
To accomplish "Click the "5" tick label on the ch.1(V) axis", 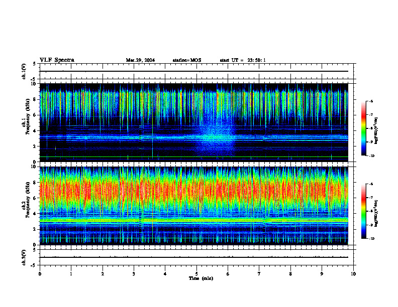I will click(35, 64).
